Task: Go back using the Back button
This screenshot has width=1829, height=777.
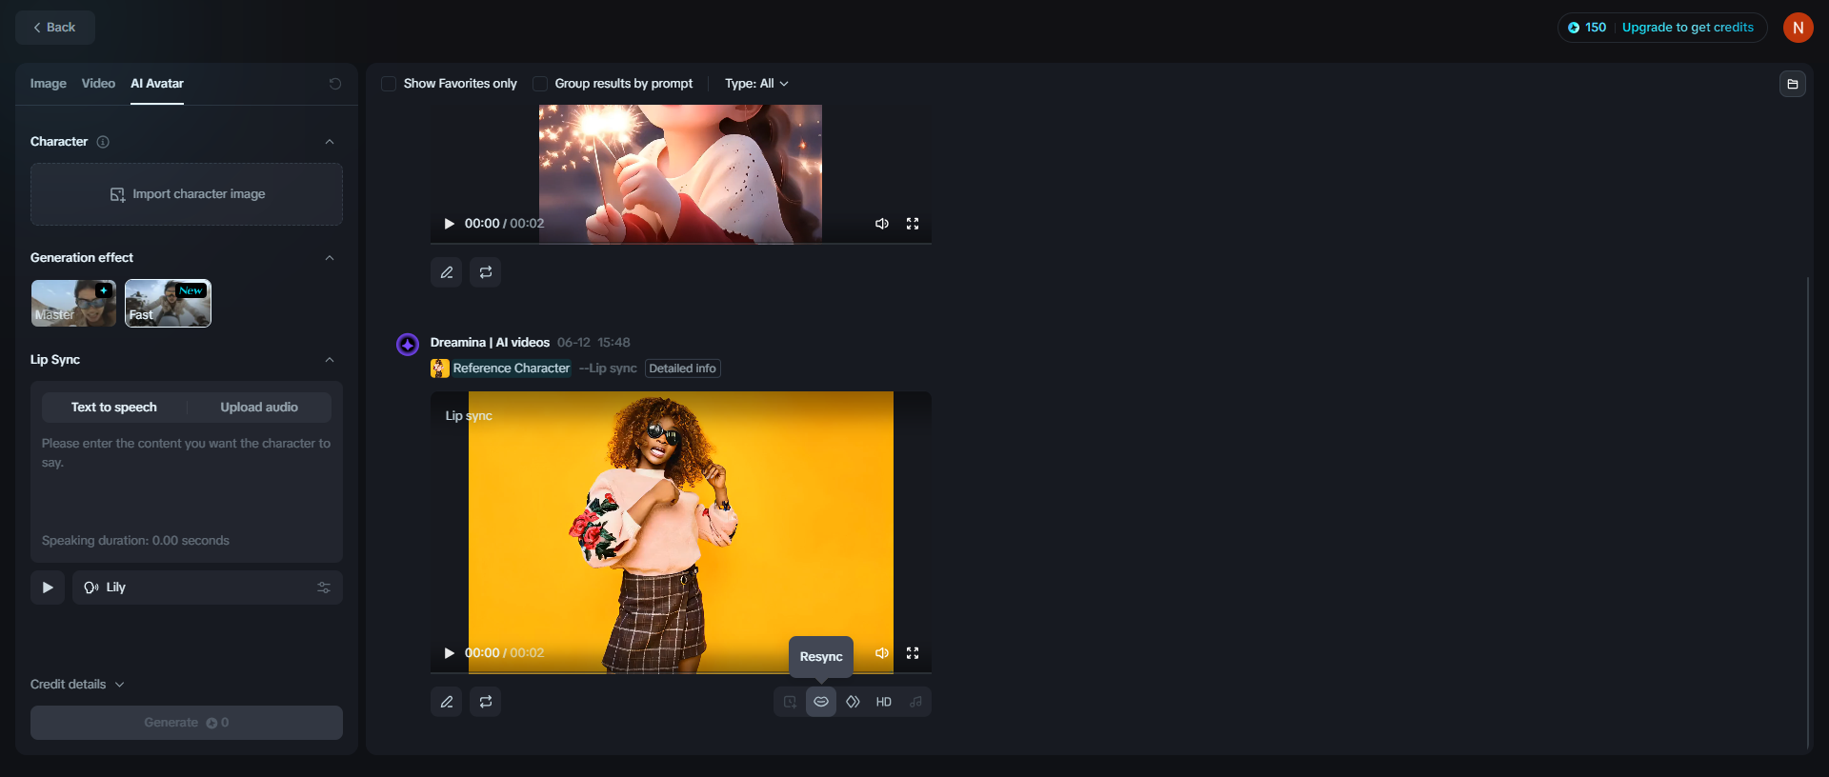Action: click(x=54, y=28)
